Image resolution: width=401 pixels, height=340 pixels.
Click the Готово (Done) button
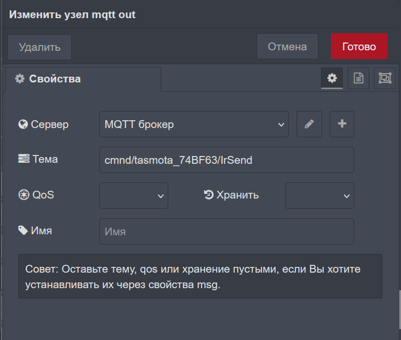point(359,47)
